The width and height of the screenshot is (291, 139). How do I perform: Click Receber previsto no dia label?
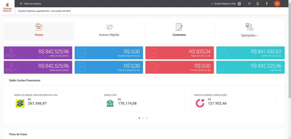129,56
